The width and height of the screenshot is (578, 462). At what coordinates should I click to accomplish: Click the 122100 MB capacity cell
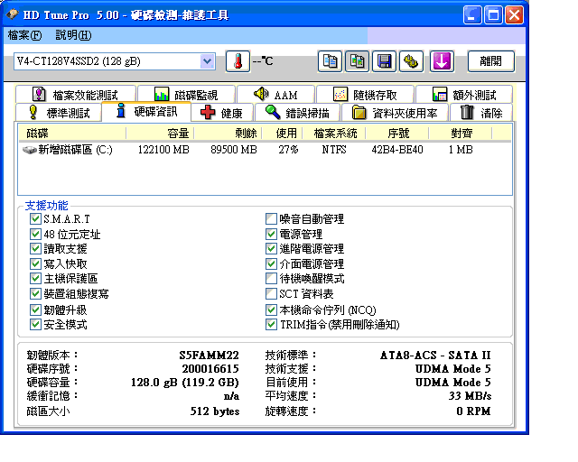pos(163,150)
